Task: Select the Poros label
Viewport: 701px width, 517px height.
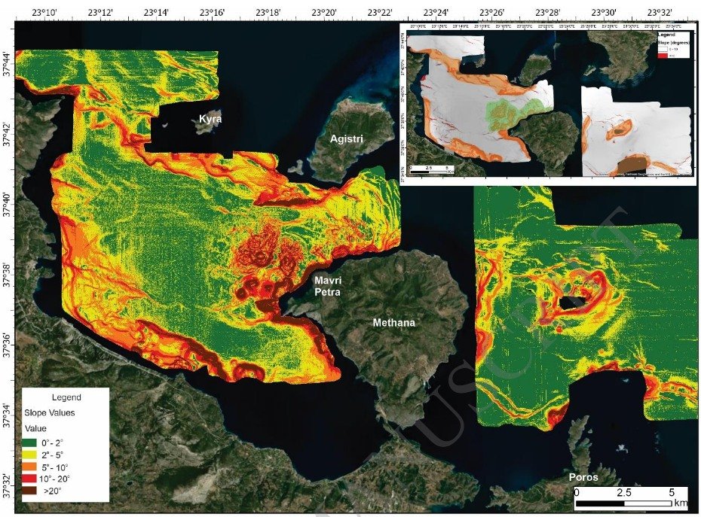Action: pyautogui.click(x=584, y=477)
